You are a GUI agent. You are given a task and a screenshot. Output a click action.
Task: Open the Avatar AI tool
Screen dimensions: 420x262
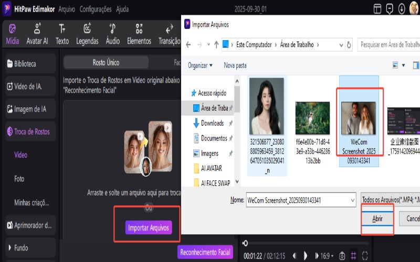point(37,34)
